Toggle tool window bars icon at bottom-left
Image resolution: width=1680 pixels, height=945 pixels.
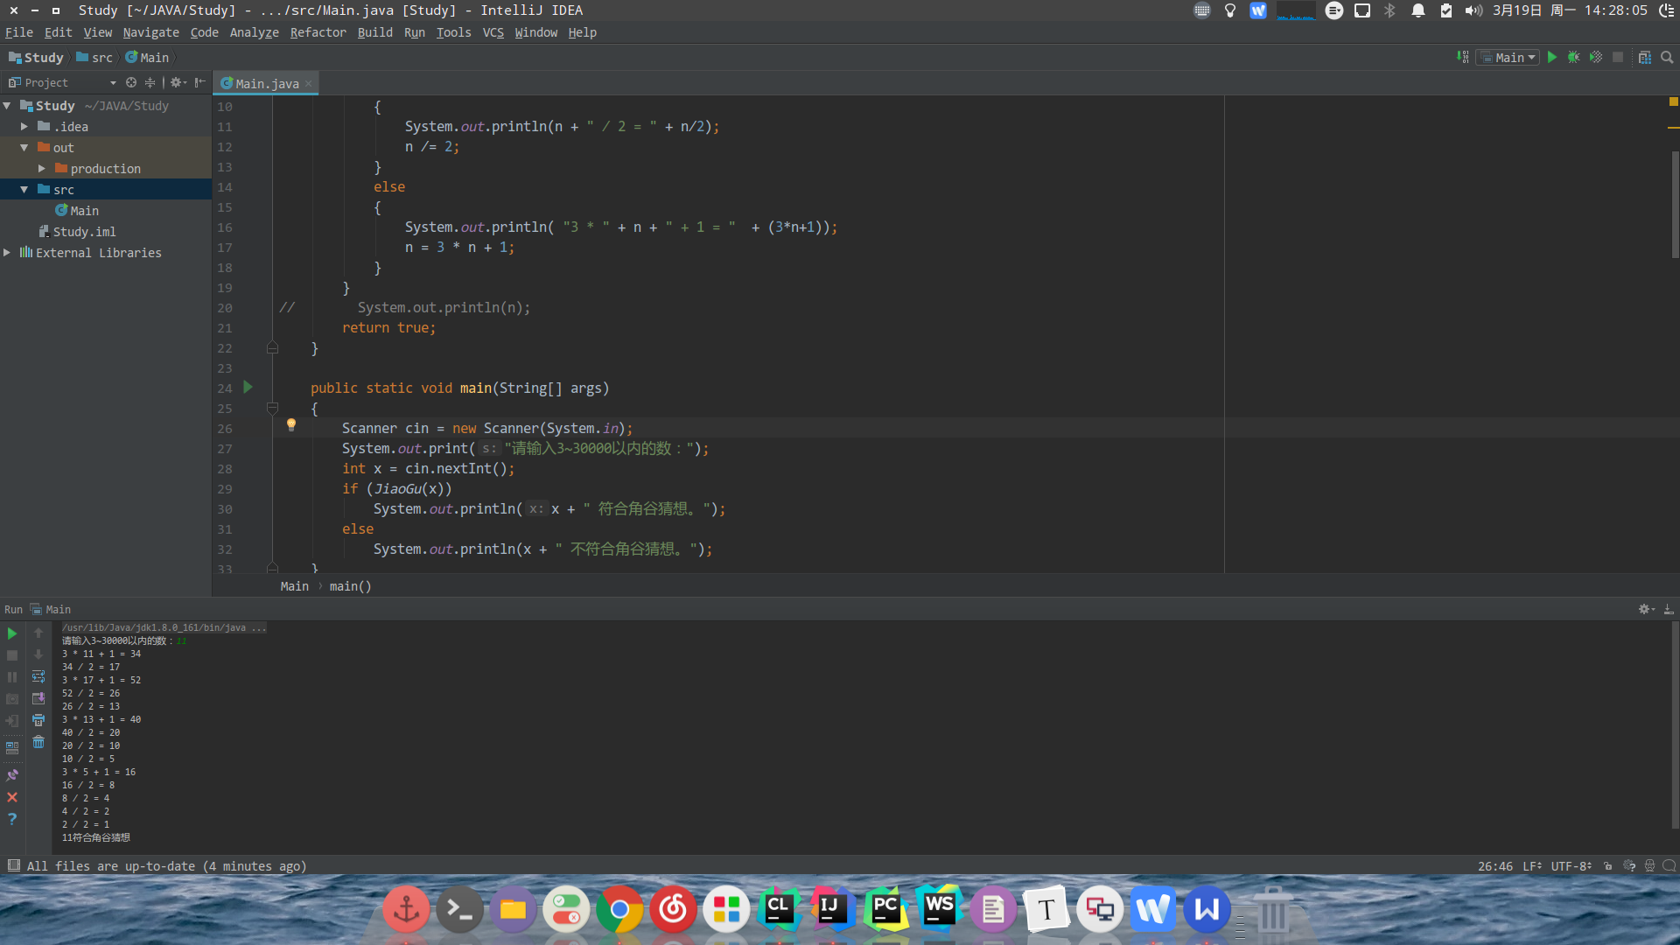click(13, 865)
